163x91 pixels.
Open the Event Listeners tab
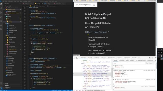(x=130, y=60)
